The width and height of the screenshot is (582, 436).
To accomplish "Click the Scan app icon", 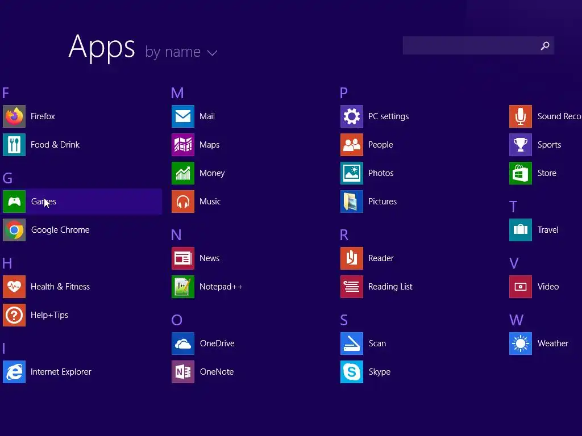I will click(x=352, y=343).
